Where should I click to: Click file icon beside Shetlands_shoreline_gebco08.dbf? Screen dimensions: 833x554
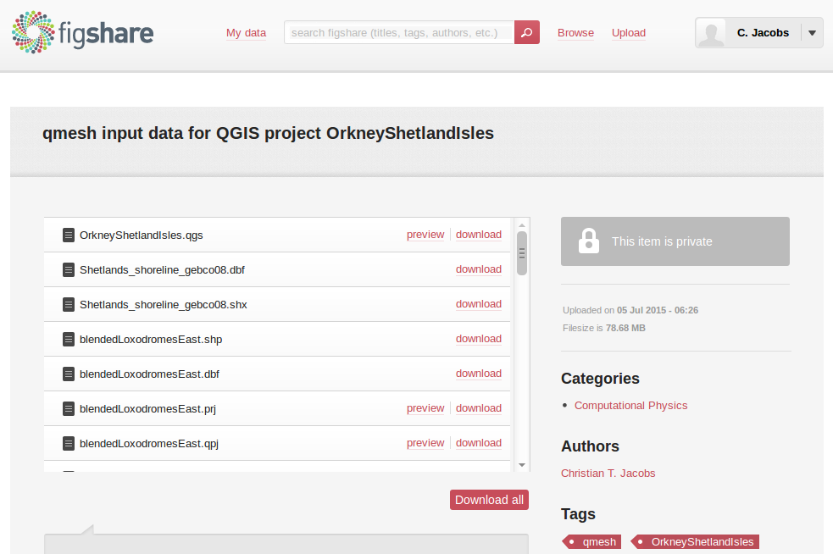click(x=69, y=269)
